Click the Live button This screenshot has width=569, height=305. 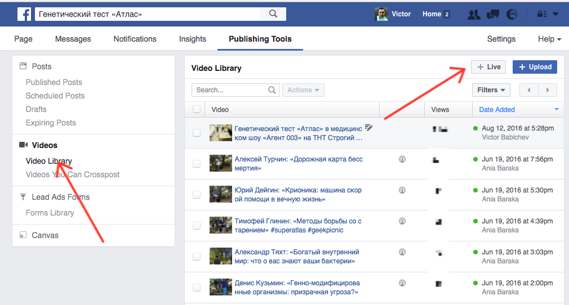(x=488, y=67)
